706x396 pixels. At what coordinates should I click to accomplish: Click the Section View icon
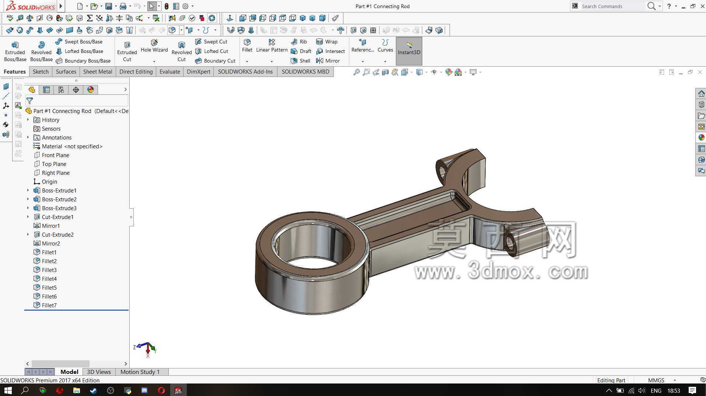point(385,72)
